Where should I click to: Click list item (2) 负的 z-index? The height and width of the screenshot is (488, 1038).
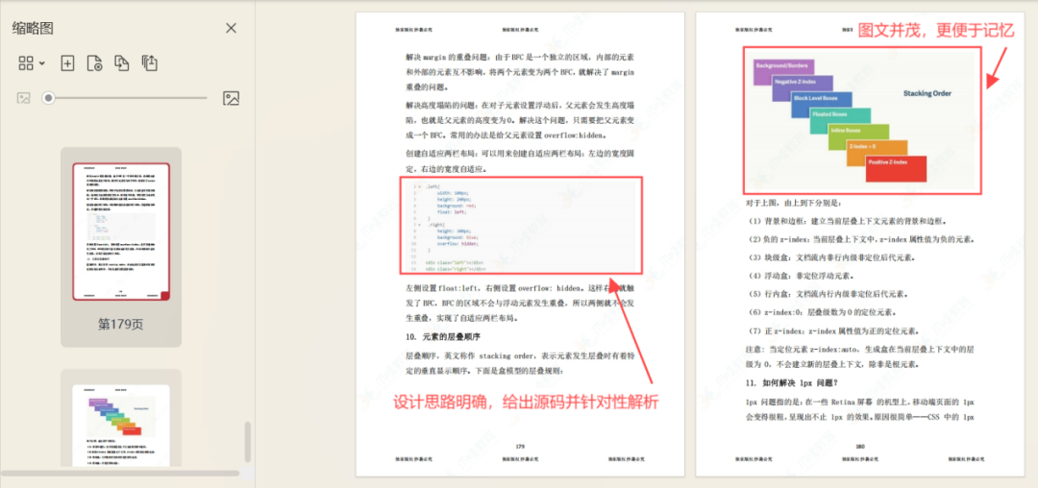860,239
